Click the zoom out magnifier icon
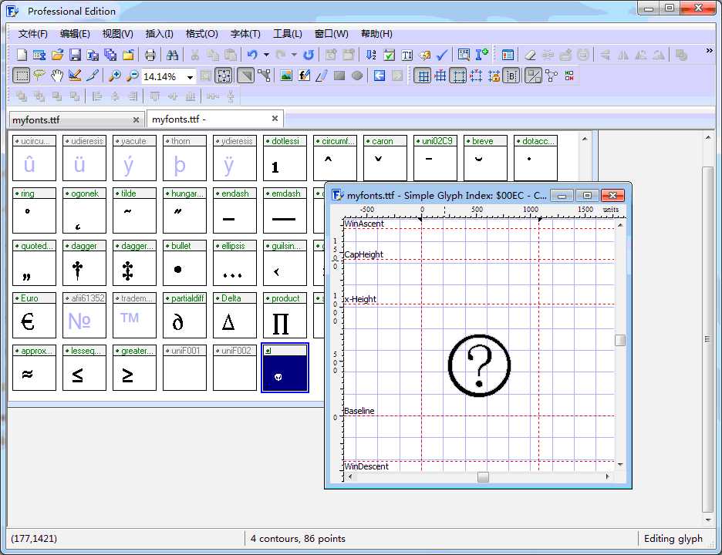 point(132,76)
